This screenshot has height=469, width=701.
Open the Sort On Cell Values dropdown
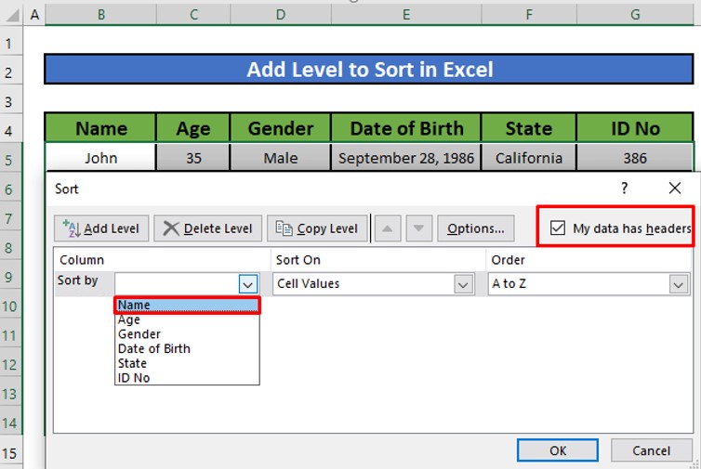[x=463, y=284]
